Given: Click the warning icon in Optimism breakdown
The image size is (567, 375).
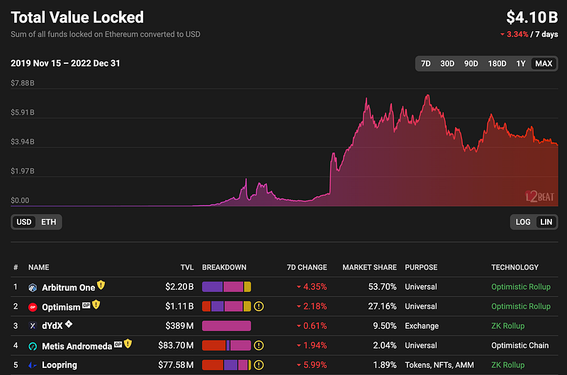Looking at the screenshot, I should pos(259,307).
